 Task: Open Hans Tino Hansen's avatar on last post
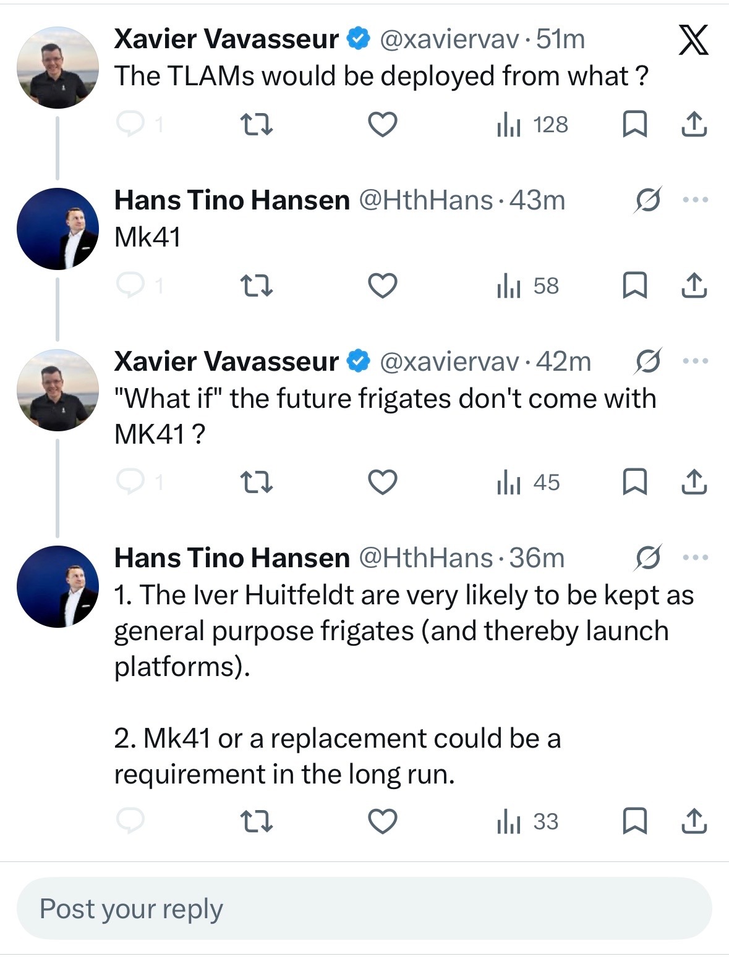point(58,586)
